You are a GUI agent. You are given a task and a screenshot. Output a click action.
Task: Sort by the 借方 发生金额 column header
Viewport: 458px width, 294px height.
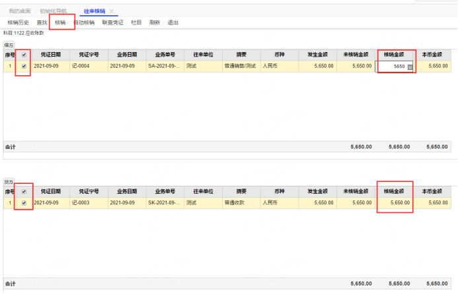tap(317, 55)
